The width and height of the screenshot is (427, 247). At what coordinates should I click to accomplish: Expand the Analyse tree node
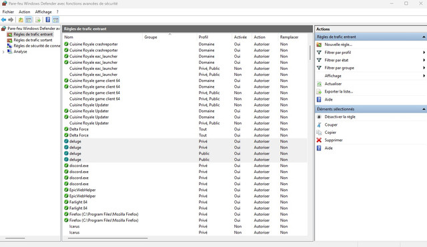tap(3, 52)
